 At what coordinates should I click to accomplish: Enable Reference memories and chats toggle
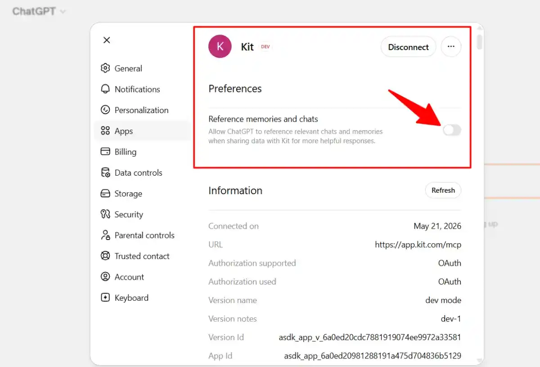[452, 130]
